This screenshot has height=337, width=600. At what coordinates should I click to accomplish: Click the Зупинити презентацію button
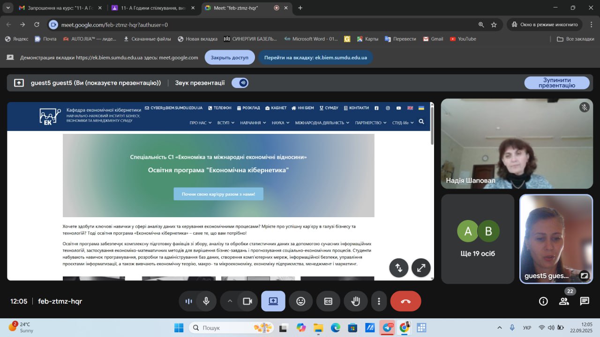point(556,83)
